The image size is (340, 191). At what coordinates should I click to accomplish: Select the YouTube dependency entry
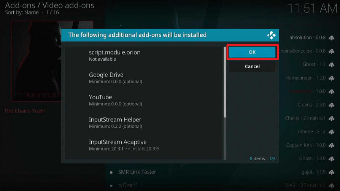[x=143, y=100]
